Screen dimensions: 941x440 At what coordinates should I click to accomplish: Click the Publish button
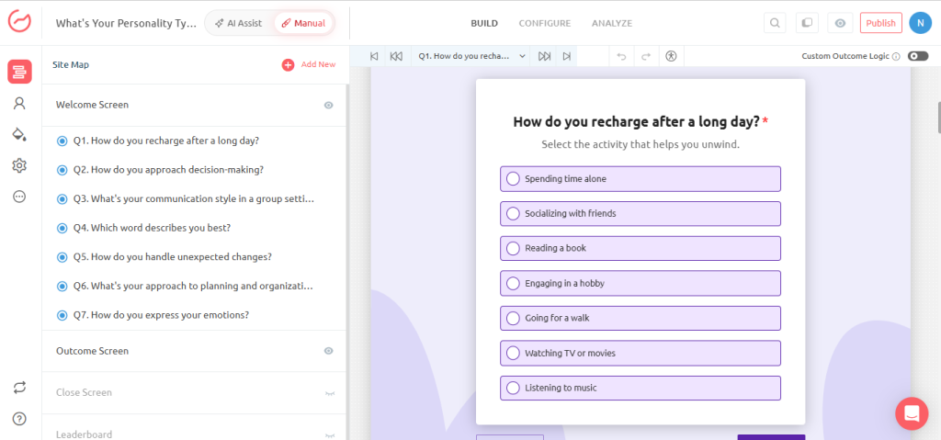[x=880, y=23]
